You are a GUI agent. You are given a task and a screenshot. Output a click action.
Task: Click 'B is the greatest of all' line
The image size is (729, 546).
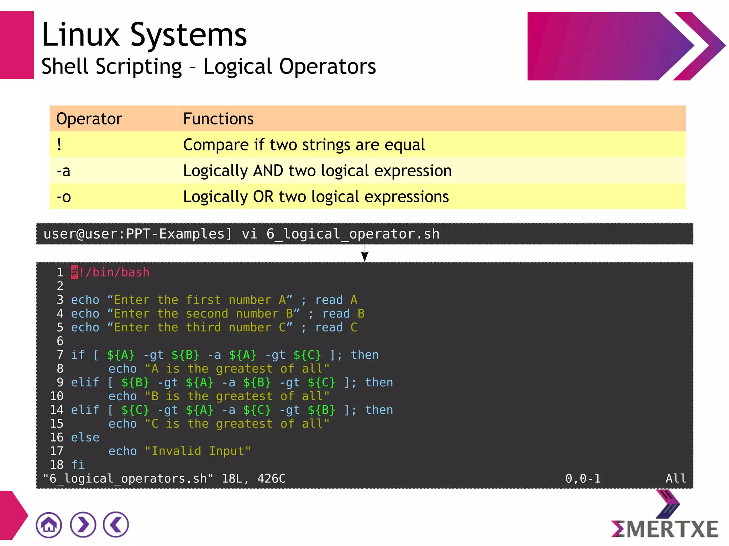point(219,396)
